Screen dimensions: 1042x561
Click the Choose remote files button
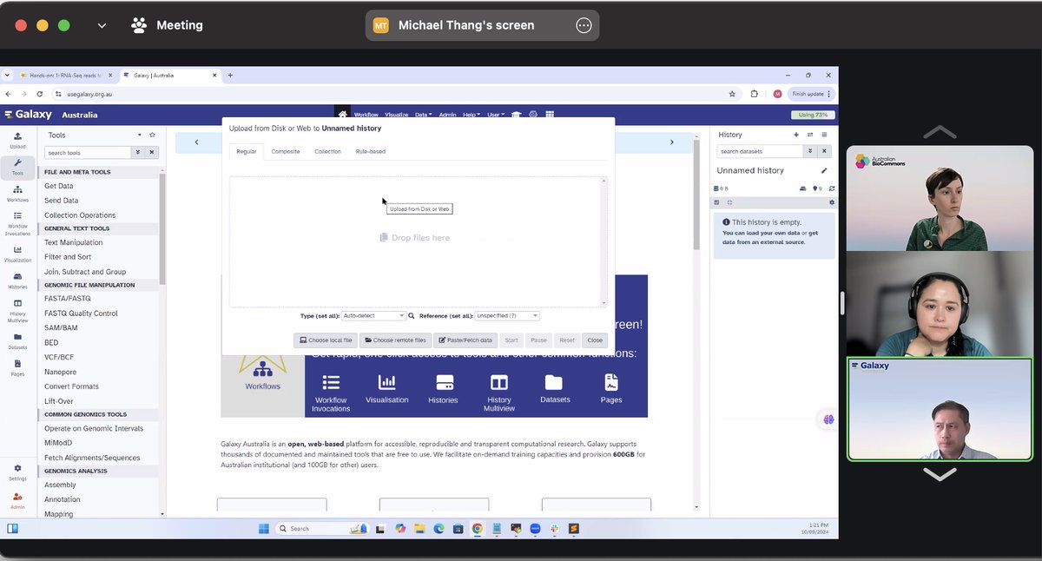(395, 340)
